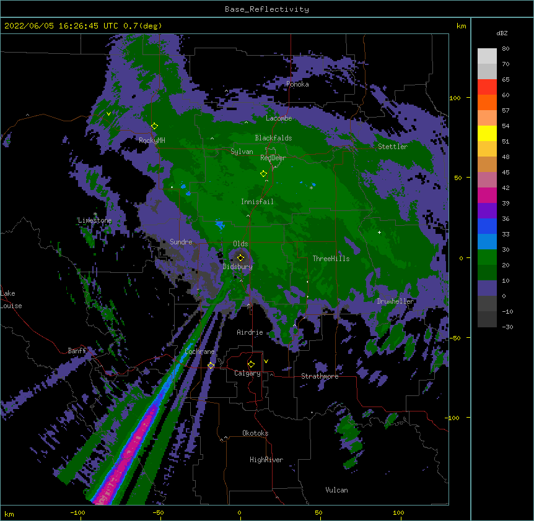Viewport: 534px width, 521px height.
Task: Click the Stettler city label
Action: click(x=393, y=147)
